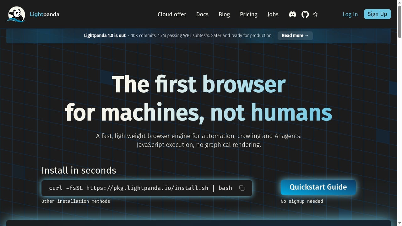Click the star icon in navbar

(315, 14)
